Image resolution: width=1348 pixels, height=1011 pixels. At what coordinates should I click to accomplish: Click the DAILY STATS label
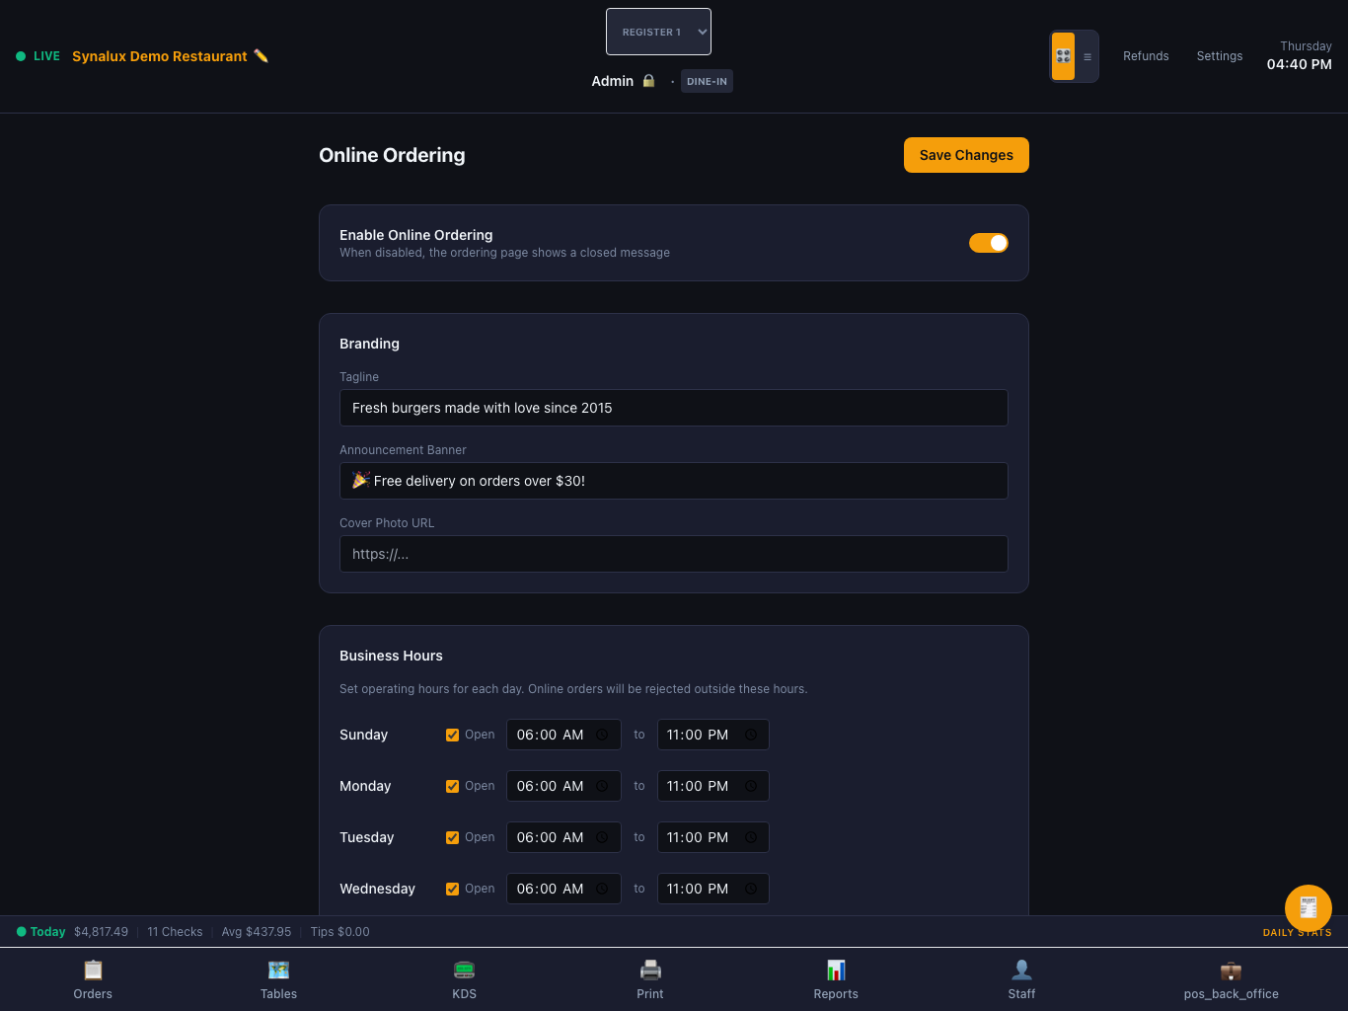pyautogui.click(x=1297, y=933)
